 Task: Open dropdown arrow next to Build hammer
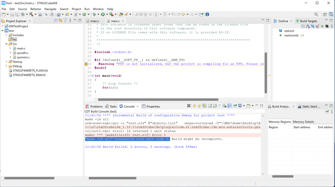[36, 14]
